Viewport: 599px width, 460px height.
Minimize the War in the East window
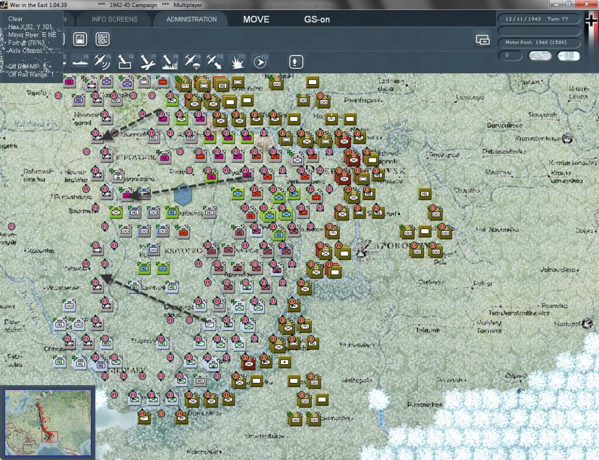[556, 4]
